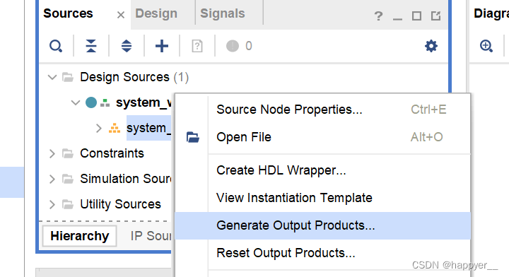Float the Sources panel with the pop-out icon

tap(435, 16)
